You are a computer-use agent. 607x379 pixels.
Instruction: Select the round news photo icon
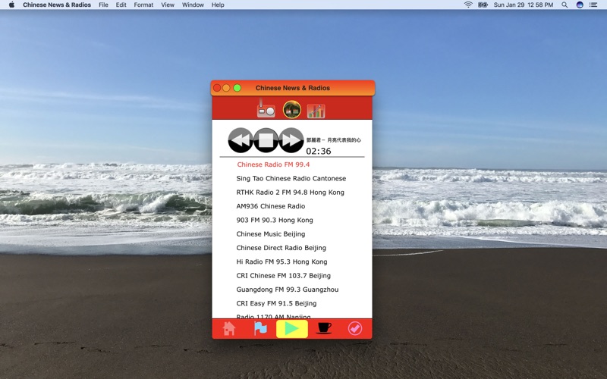pyautogui.click(x=292, y=109)
